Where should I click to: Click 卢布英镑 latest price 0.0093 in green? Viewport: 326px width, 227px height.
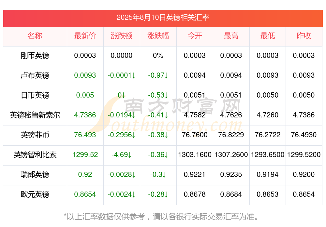85,75
